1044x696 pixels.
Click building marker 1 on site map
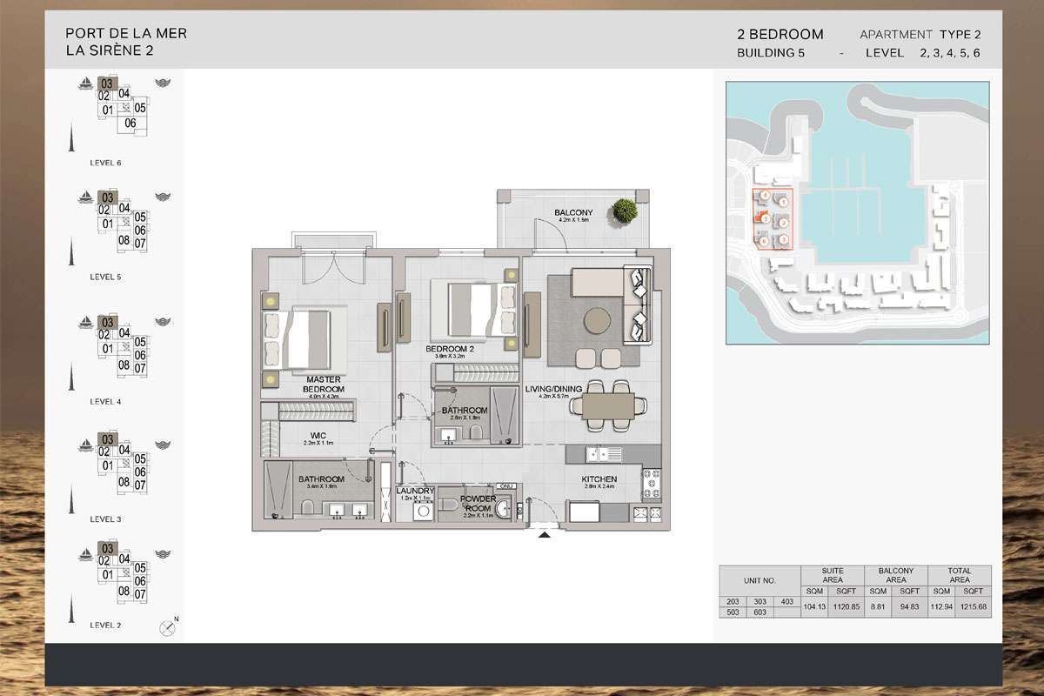784,202
